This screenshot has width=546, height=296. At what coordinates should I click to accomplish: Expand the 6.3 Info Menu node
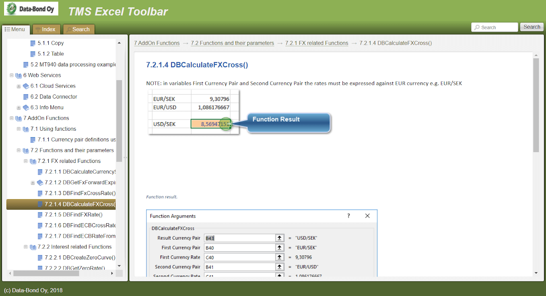click(19, 107)
